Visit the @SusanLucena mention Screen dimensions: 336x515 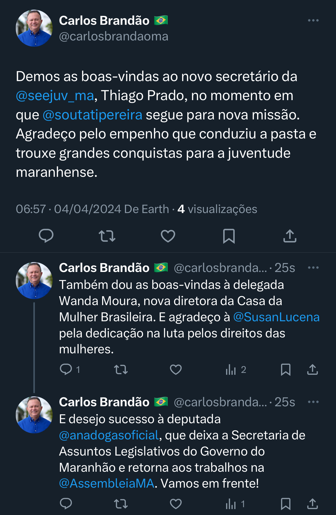[276, 317]
